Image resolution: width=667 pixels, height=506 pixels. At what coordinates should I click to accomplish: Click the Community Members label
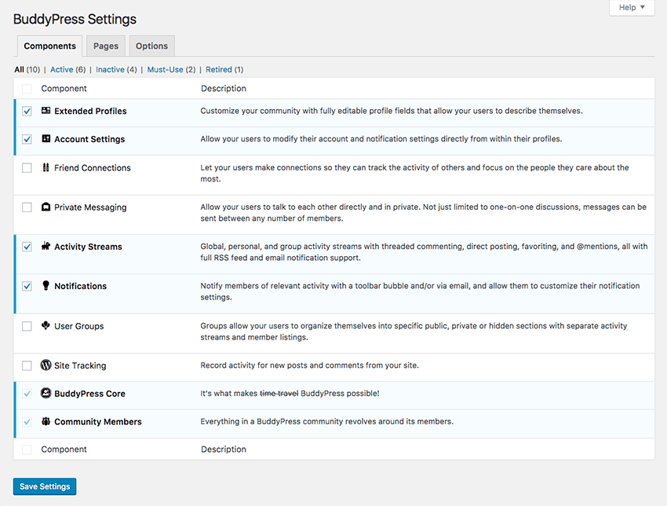(98, 422)
